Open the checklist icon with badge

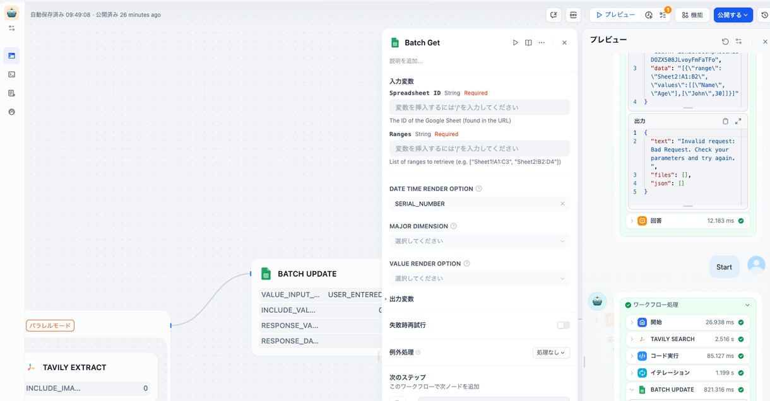click(x=663, y=15)
